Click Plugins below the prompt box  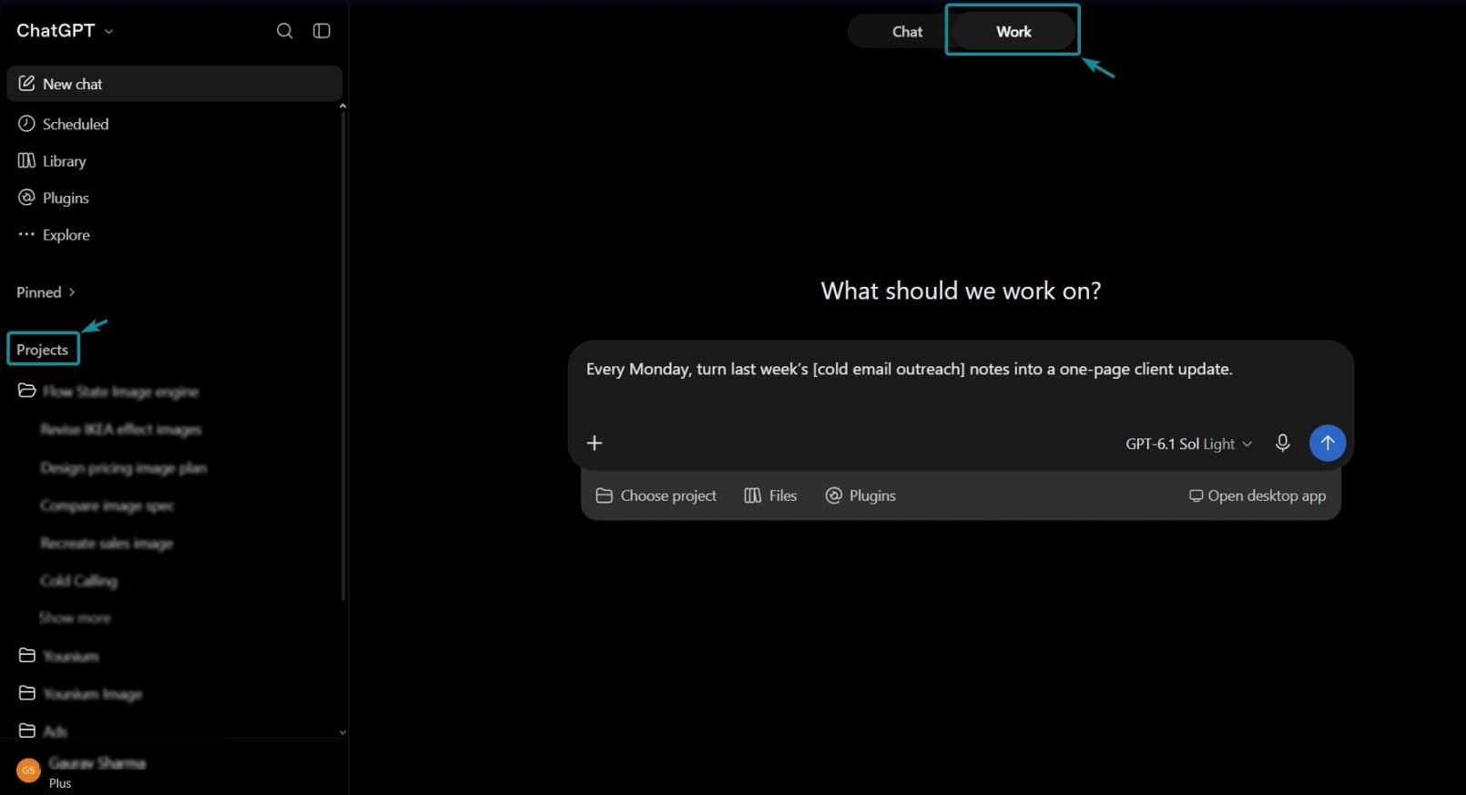[x=860, y=496]
